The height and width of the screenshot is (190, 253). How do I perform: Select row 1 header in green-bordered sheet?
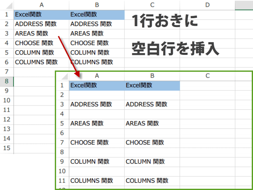[x=62, y=86]
